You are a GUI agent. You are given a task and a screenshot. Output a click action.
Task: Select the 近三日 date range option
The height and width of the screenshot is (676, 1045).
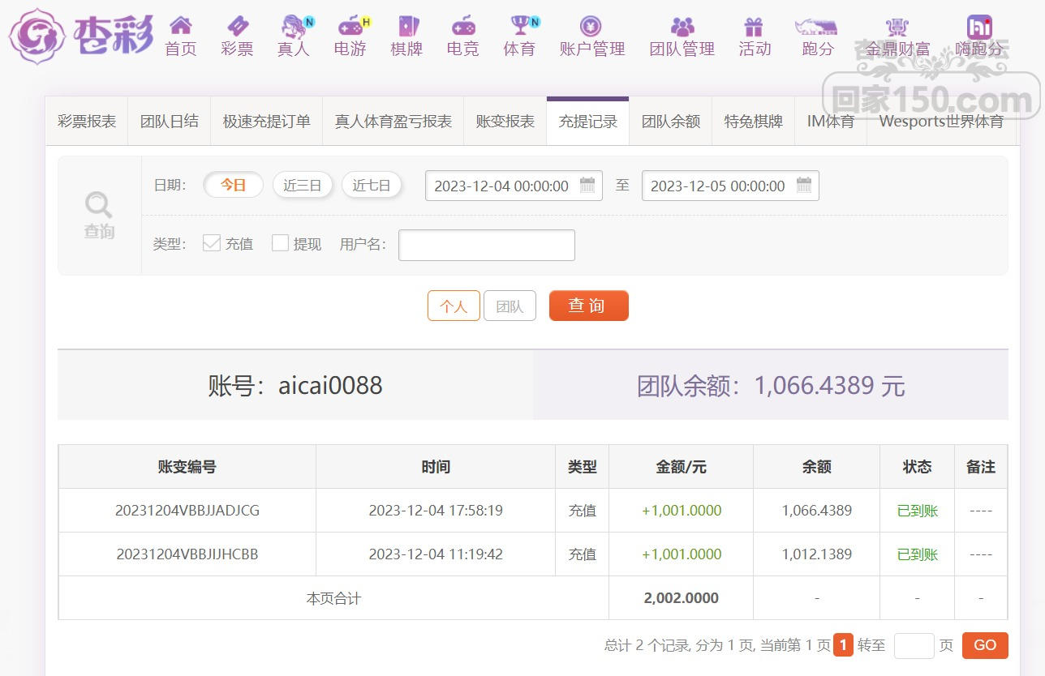(x=303, y=186)
